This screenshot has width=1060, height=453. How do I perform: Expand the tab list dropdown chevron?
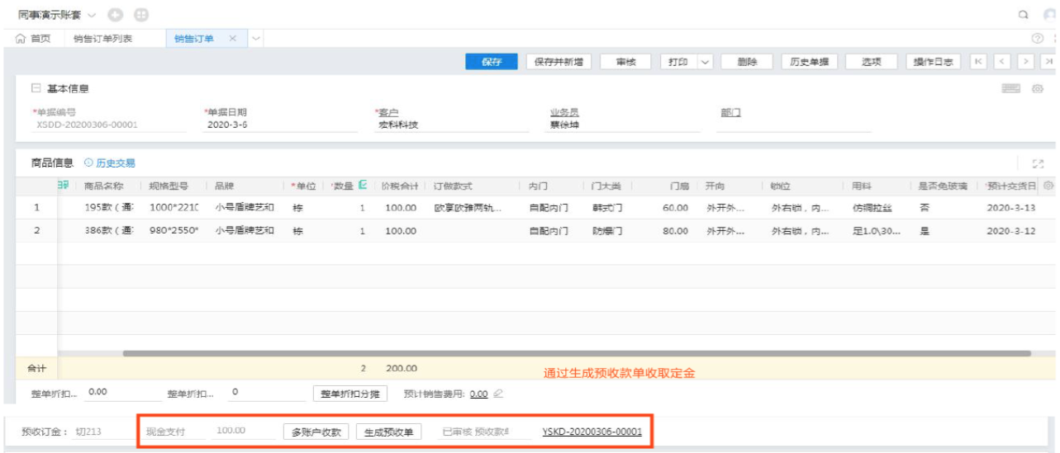(255, 39)
